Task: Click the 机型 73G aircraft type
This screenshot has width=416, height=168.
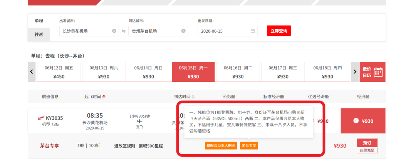Action: pos(50,124)
